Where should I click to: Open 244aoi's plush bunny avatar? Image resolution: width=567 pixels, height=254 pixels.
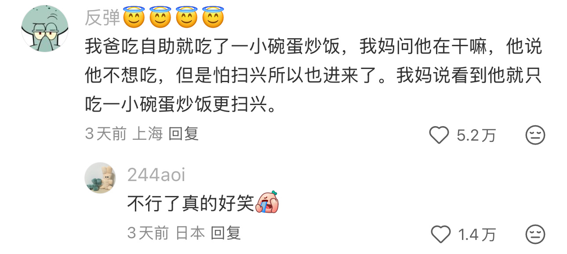[100, 178]
